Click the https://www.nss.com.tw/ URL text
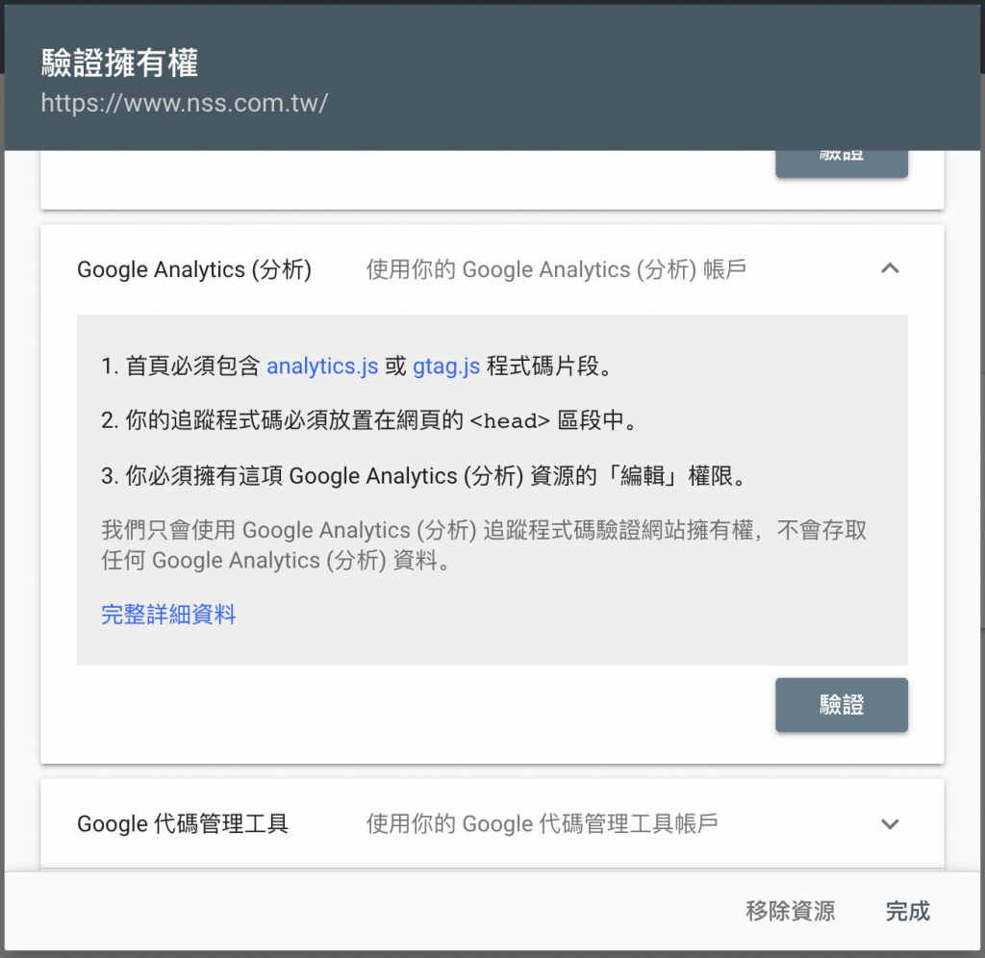This screenshot has height=958, width=985. pos(184,102)
